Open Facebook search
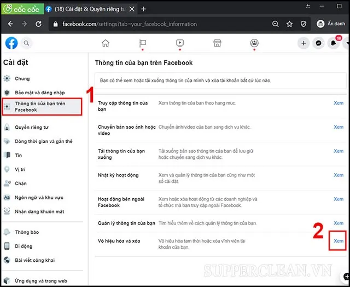350x287 pixels. click(x=26, y=43)
